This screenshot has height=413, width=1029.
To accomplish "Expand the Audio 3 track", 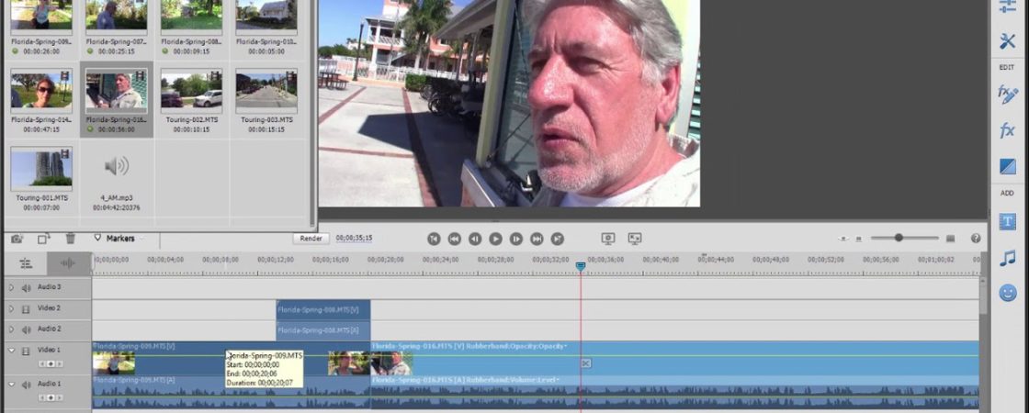I will [11, 288].
